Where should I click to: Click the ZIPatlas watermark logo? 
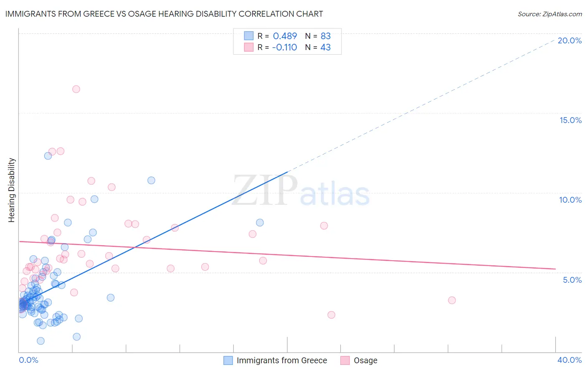coord(301,191)
